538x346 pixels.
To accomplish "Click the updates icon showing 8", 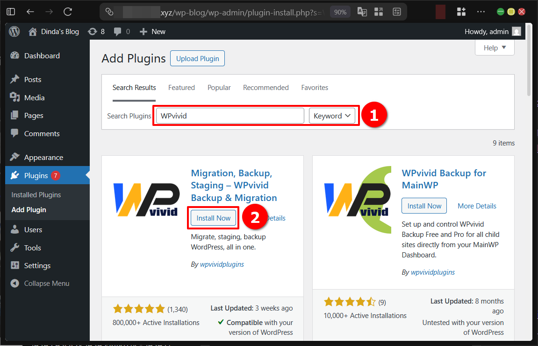I will click(93, 31).
